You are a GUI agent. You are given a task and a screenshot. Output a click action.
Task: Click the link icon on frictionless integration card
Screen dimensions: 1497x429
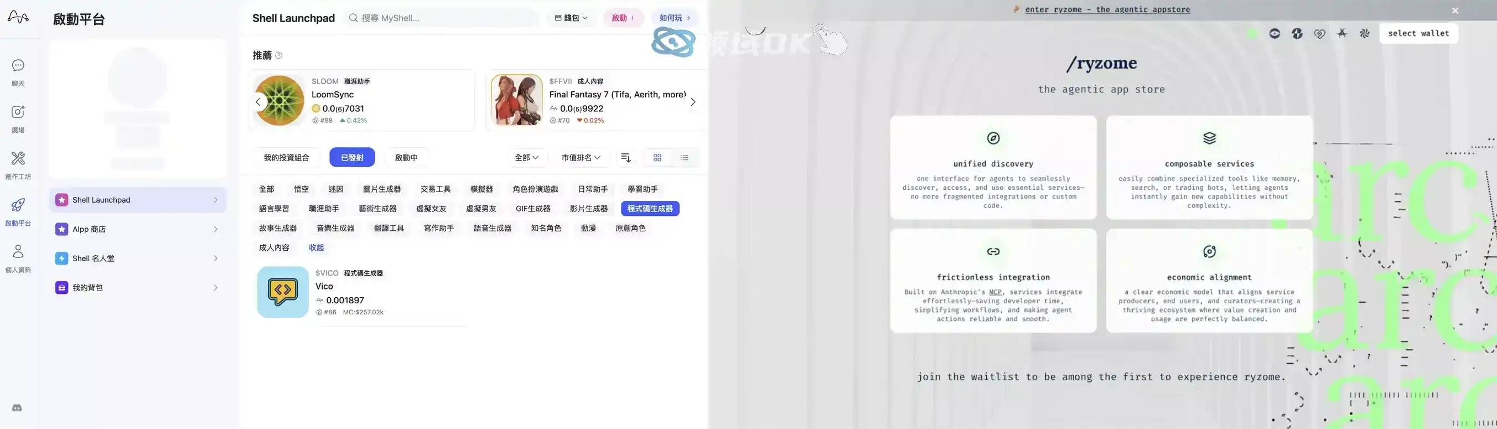coord(993,252)
